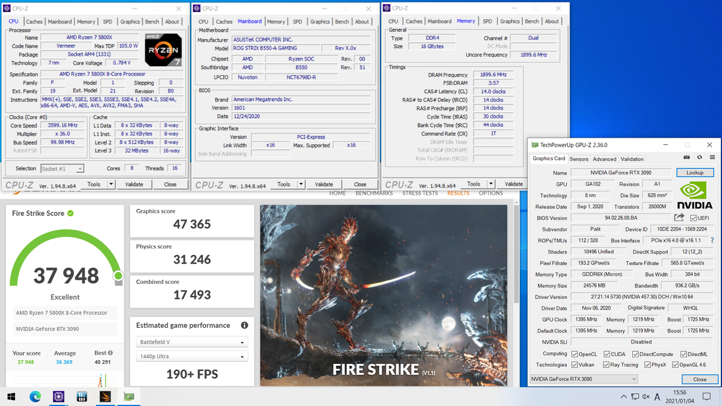Go to BENCHMARKS in the 3DMark navigation
The height and width of the screenshot is (406, 722).
374,193
